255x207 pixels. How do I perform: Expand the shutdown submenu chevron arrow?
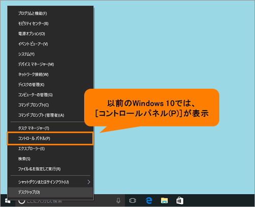[x=89, y=182]
